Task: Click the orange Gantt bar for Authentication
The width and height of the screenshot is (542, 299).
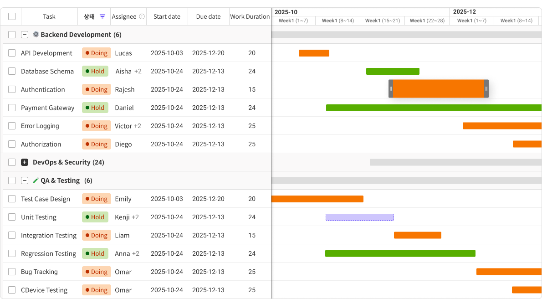Action: (439, 89)
